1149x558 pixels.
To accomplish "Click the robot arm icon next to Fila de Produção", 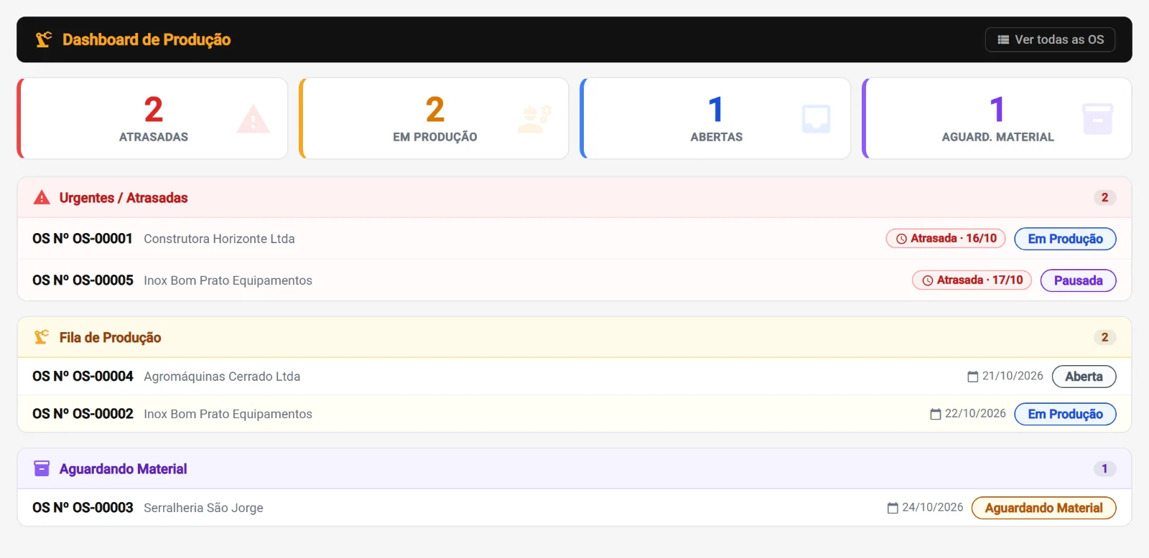I will point(42,337).
